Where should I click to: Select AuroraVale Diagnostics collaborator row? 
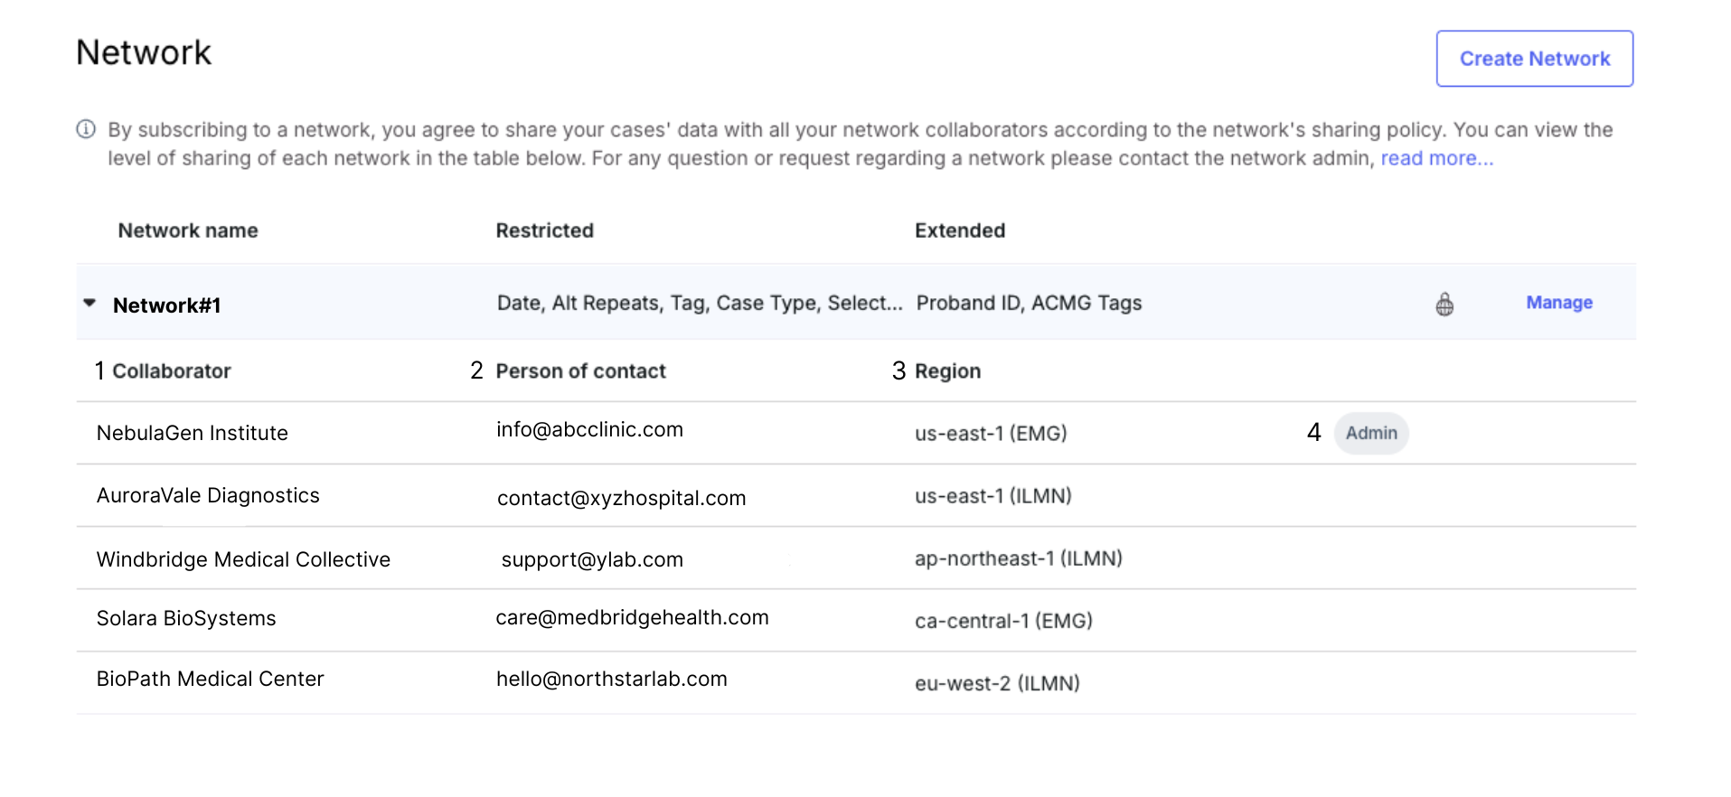point(208,496)
